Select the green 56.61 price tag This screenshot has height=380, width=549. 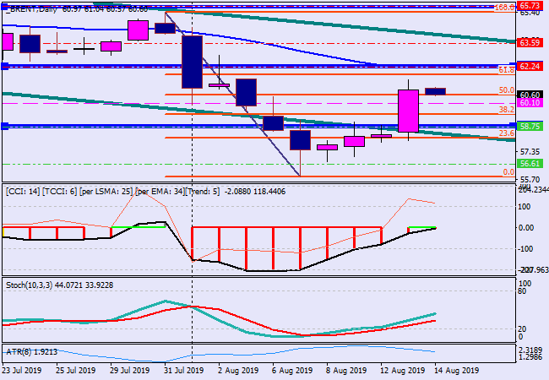pyautogui.click(x=530, y=164)
